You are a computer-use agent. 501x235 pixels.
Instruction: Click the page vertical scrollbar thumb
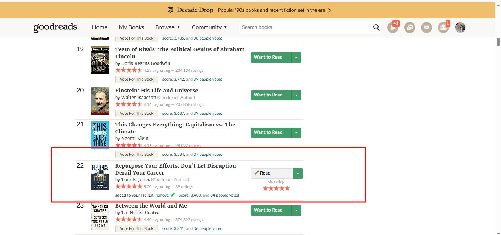click(x=498, y=42)
